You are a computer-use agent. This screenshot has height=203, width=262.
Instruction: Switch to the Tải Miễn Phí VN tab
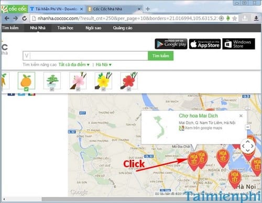pyautogui.click(x=56, y=9)
